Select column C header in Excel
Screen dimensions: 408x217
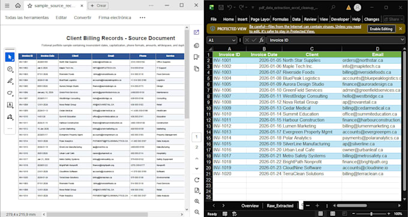point(312,49)
